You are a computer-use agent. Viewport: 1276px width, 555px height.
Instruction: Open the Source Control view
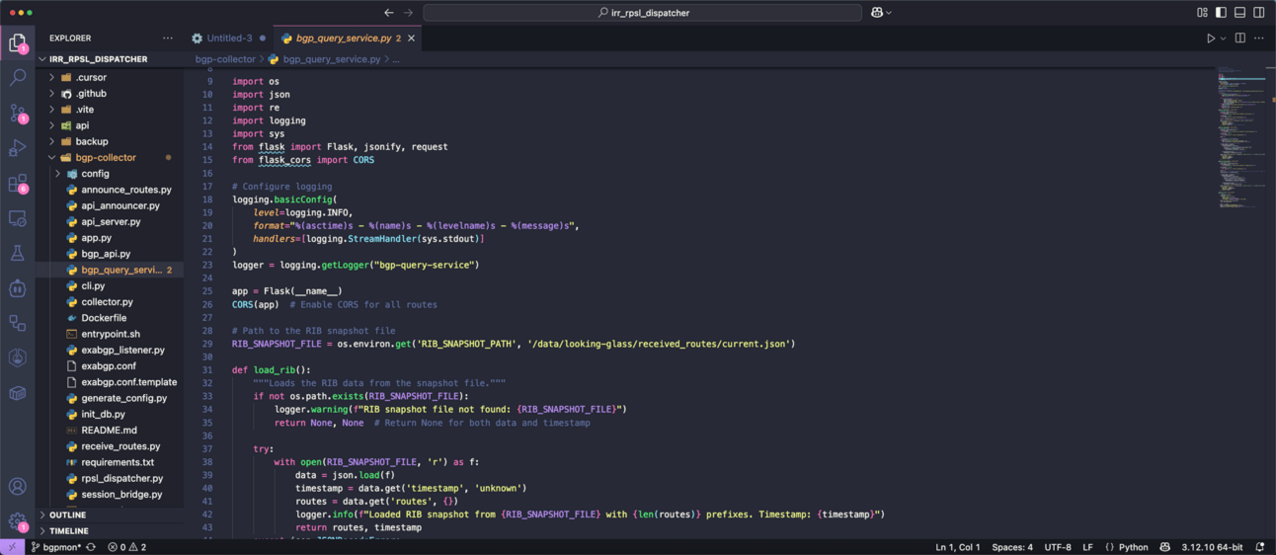[x=18, y=113]
